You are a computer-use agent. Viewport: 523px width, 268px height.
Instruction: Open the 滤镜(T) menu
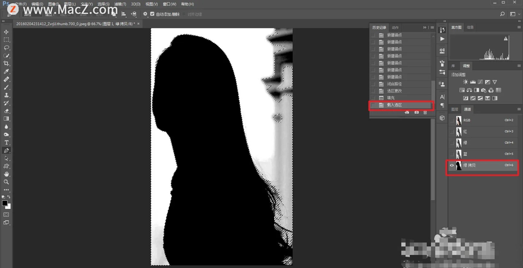point(120,4)
